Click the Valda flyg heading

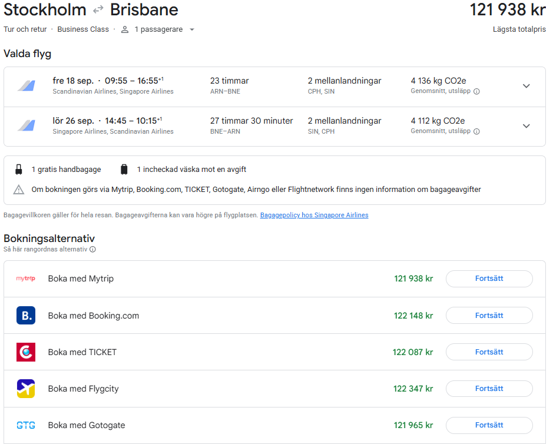coord(28,54)
